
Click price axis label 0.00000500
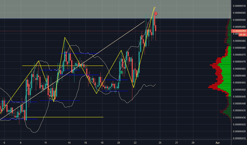(239, 20)
